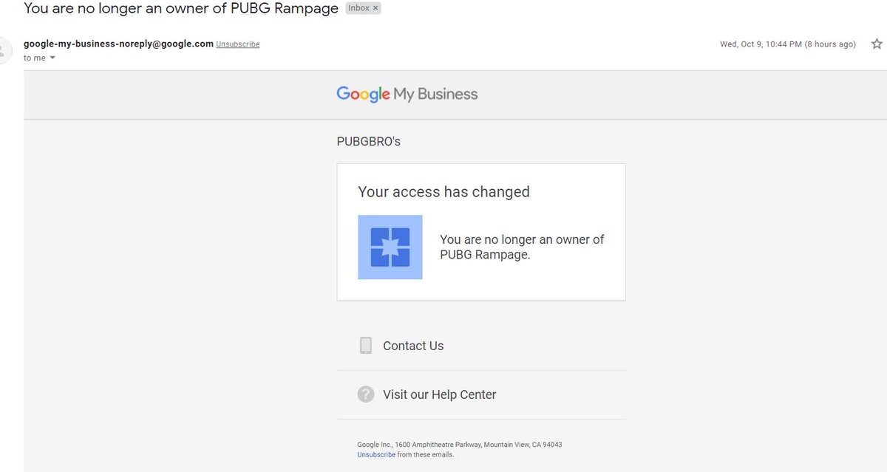Click sender google-my-business-noreply@google.com
Screen dimensions: 887x472
pos(118,44)
